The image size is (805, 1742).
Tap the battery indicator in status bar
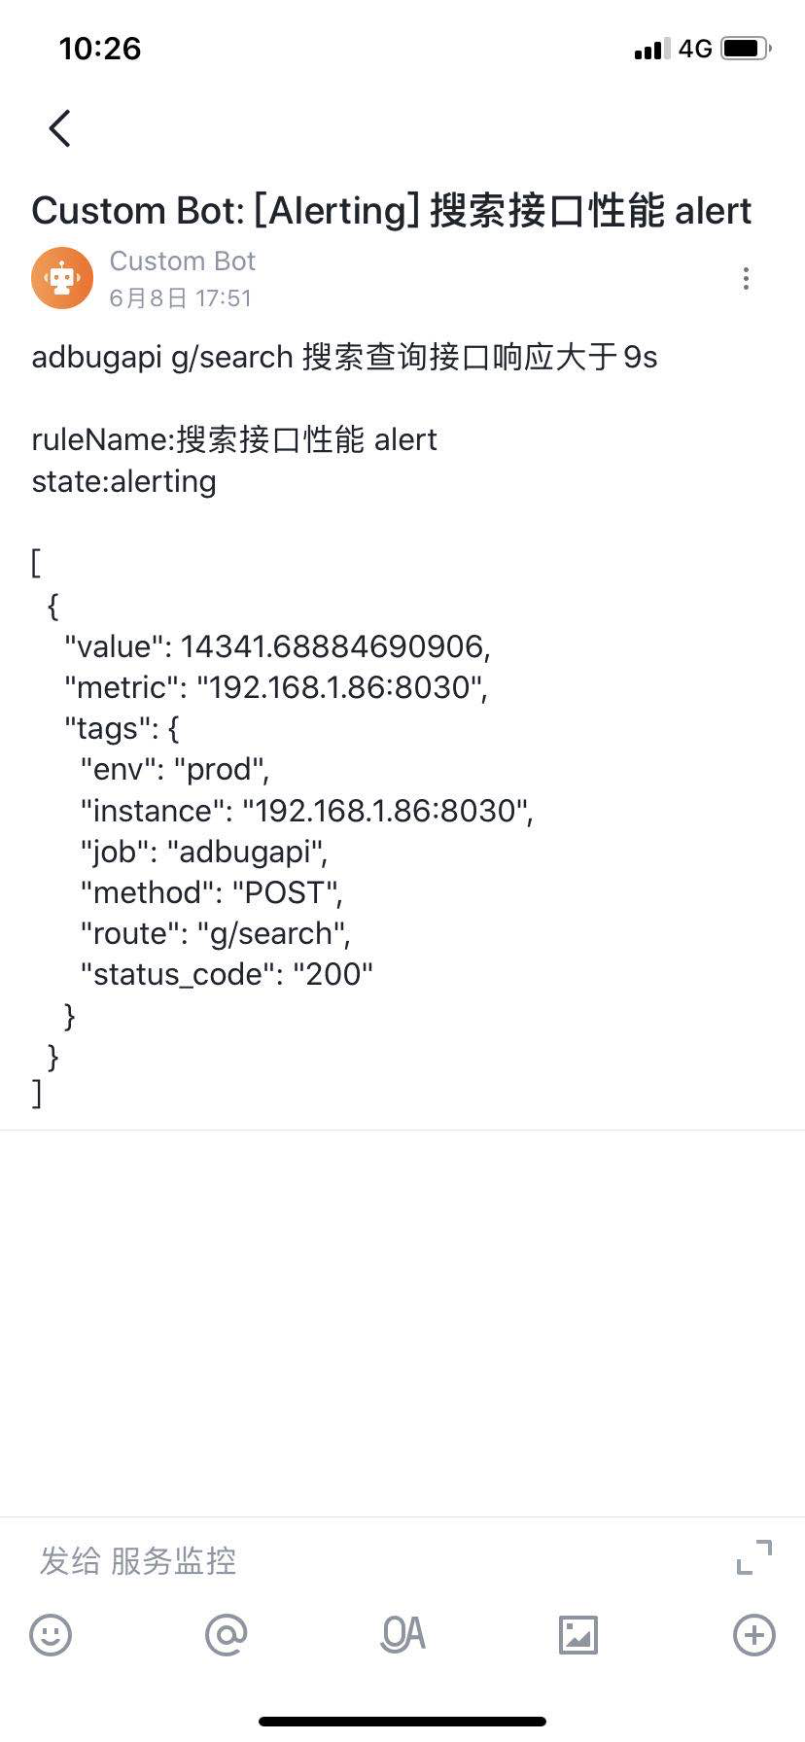point(746,49)
